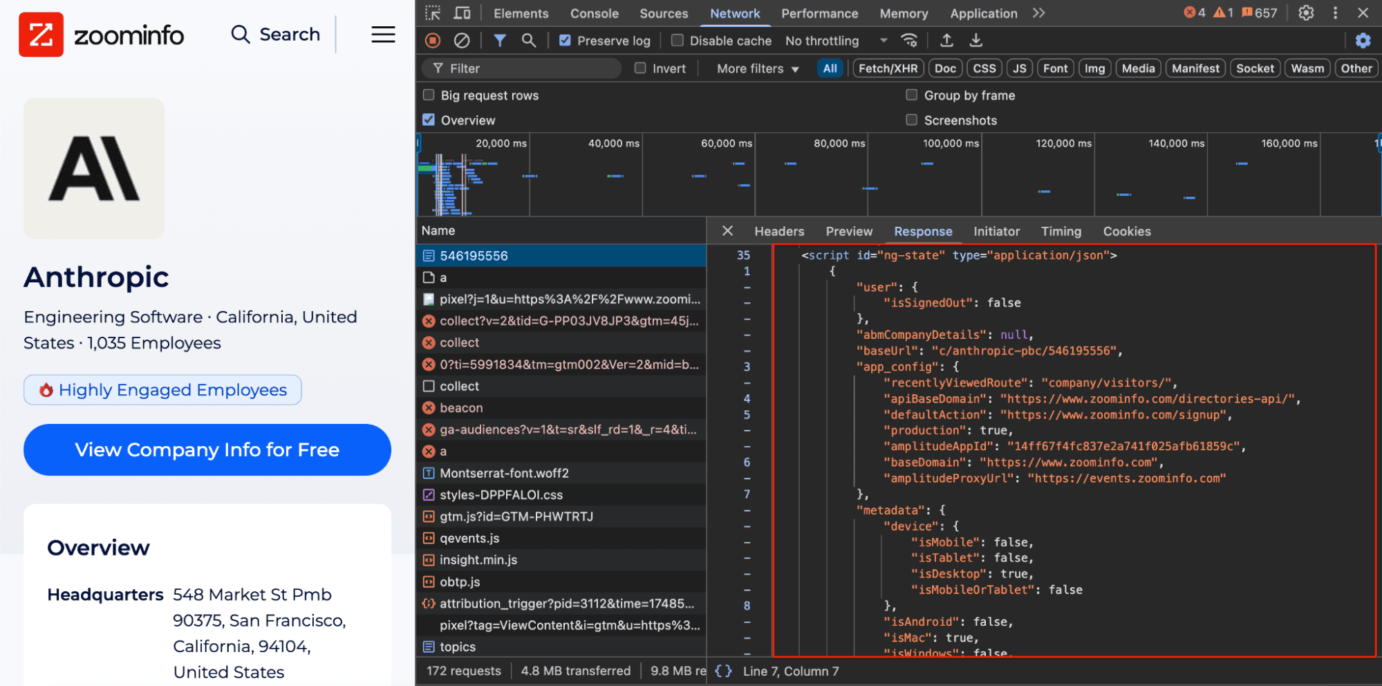
Task: Click the errors count badge showing 4
Action: (x=1194, y=12)
